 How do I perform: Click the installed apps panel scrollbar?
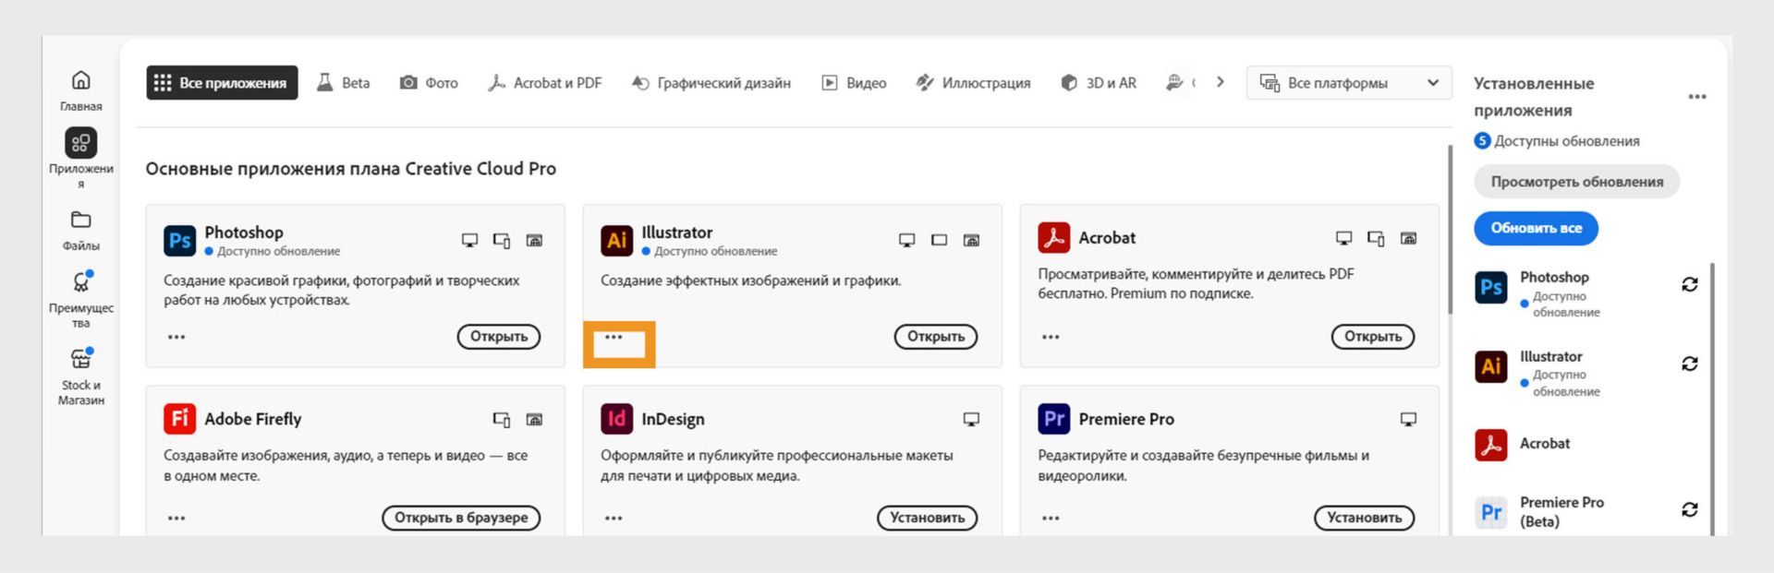pos(1712,399)
